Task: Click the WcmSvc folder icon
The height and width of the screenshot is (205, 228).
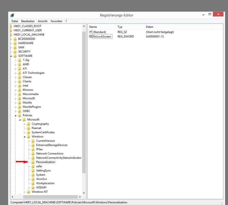Action: pos(33,179)
